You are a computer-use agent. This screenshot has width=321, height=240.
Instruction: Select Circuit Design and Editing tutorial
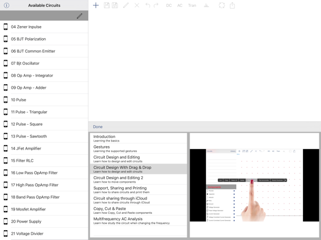[x=138, y=159]
